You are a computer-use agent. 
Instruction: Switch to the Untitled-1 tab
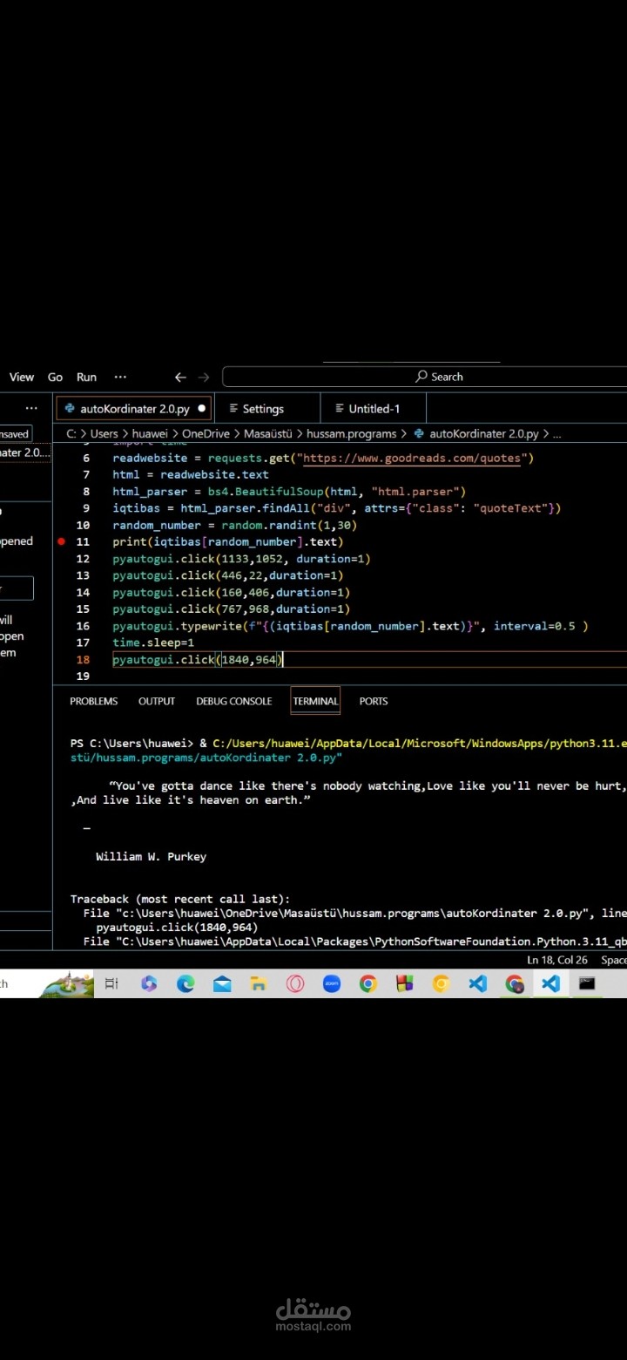click(374, 408)
